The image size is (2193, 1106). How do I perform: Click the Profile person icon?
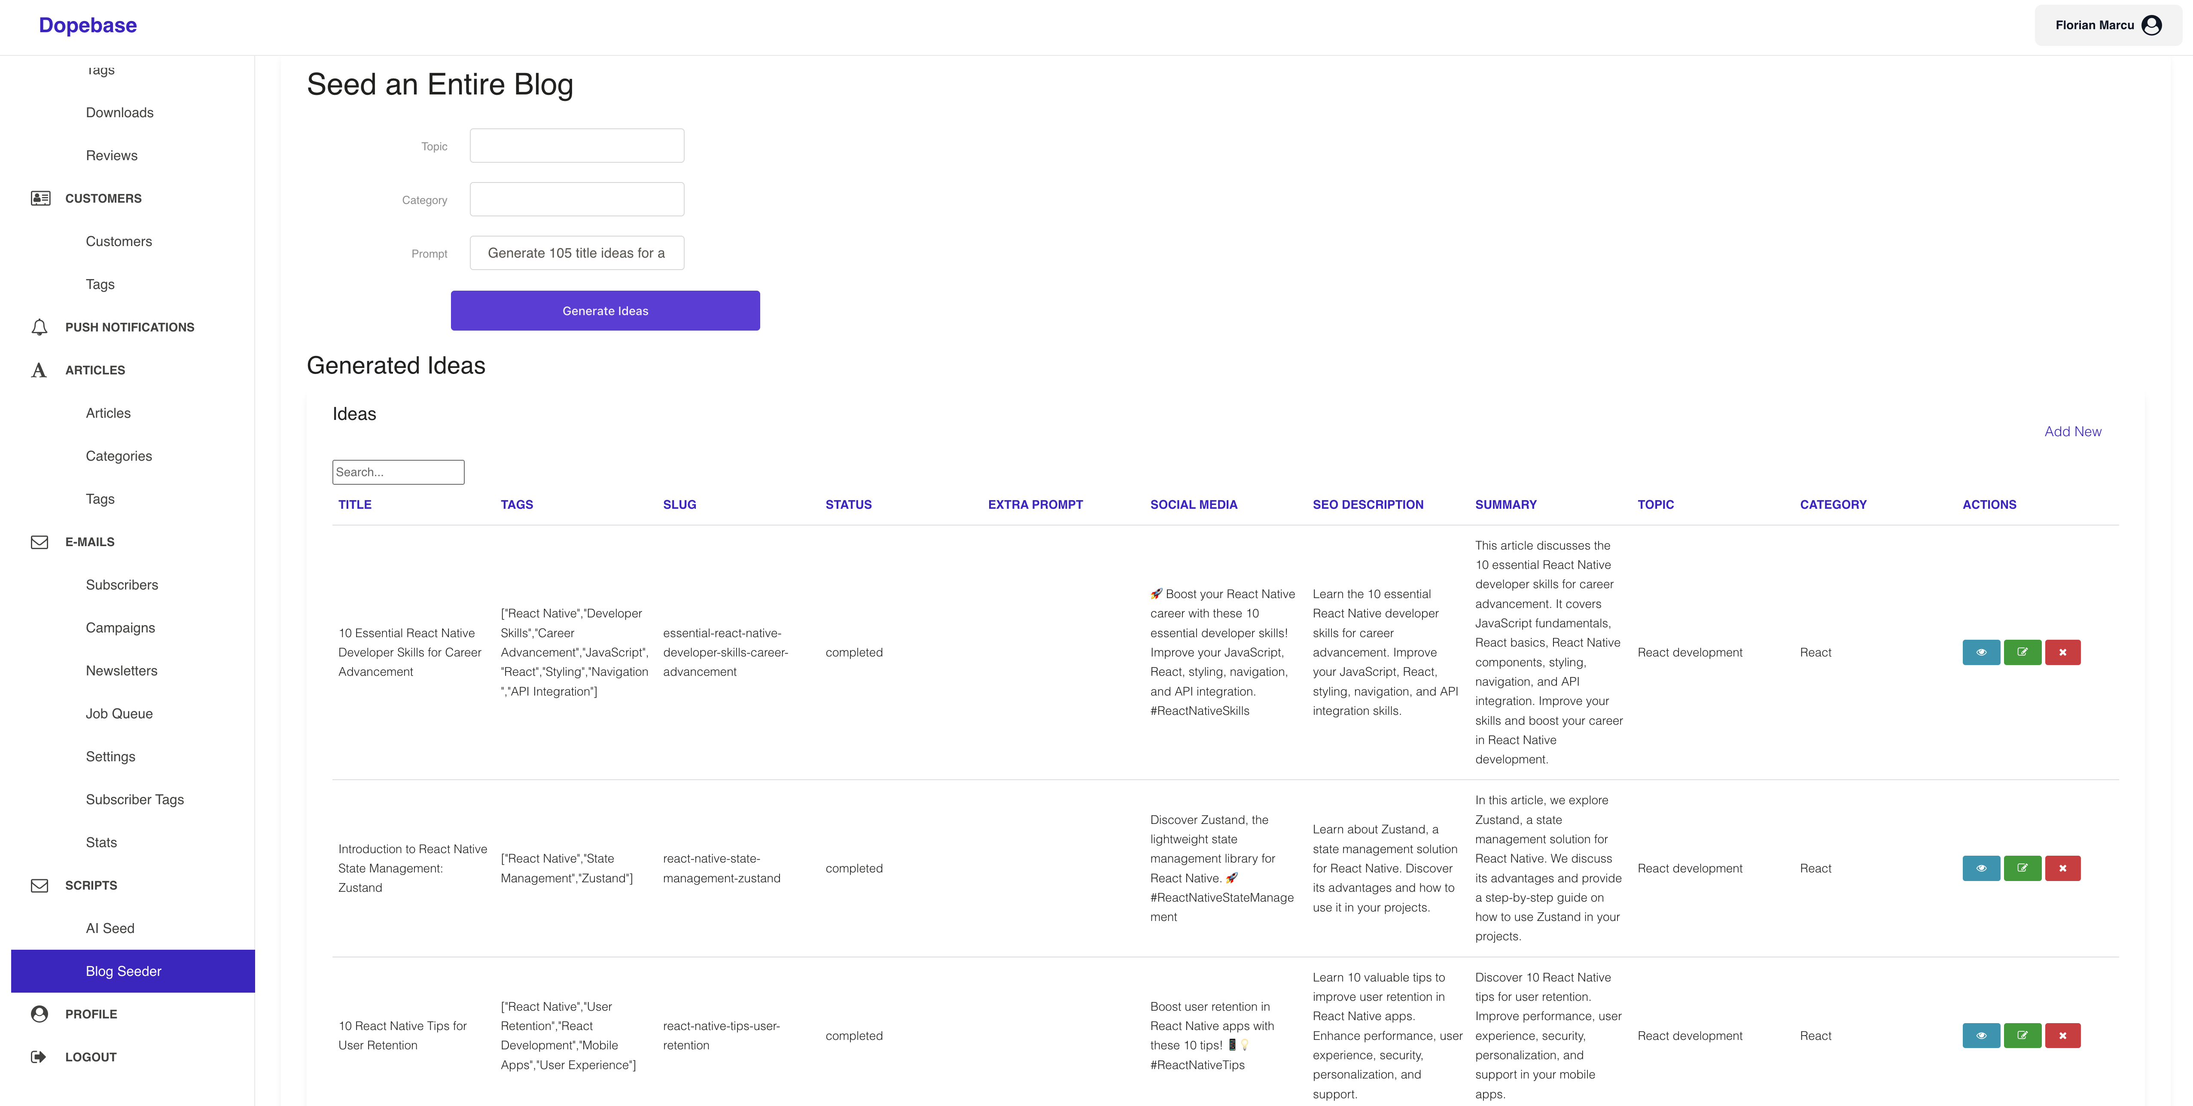pos(39,1013)
